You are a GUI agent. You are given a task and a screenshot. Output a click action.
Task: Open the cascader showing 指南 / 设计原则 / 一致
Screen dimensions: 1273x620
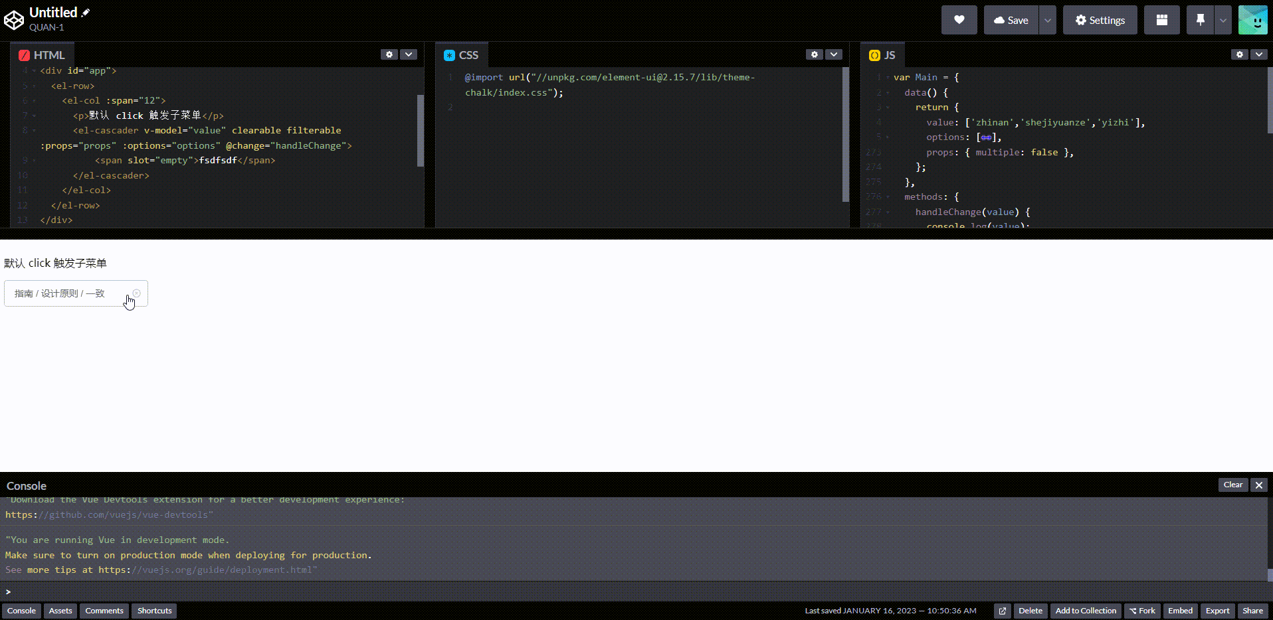[x=76, y=293]
